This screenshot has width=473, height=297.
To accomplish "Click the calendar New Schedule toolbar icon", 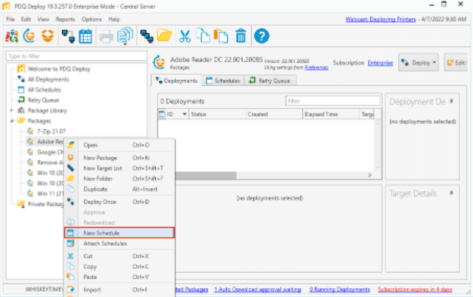I will coord(85,37).
